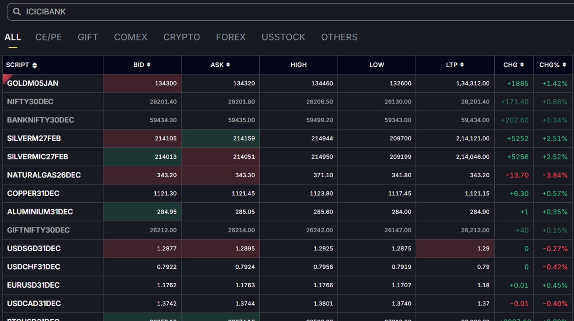574x321 pixels.
Task: Open the OTHERS tab
Action: (x=339, y=37)
